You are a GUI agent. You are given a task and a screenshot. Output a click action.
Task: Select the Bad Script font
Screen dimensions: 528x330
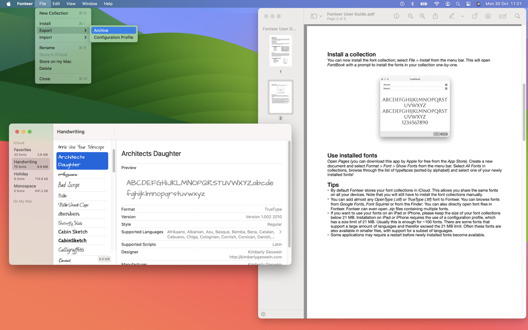pyautogui.click(x=82, y=185)
